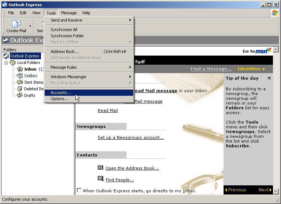Choose Options... from the Tools menu
The image size is (281, 204).
(x=89, y=99)
